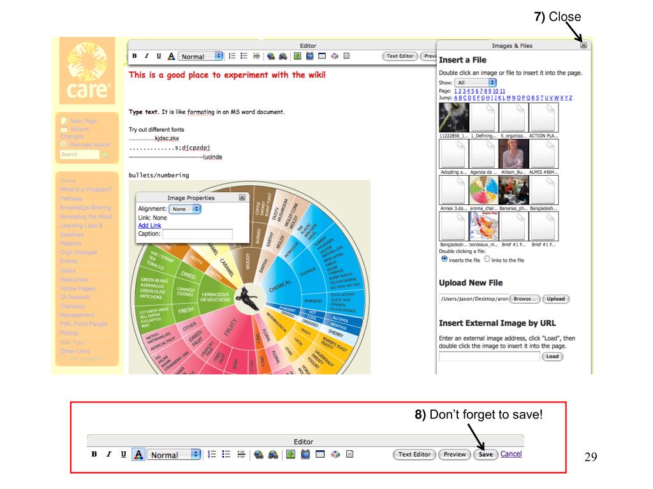Click the Browse... button

click(524, 299)
